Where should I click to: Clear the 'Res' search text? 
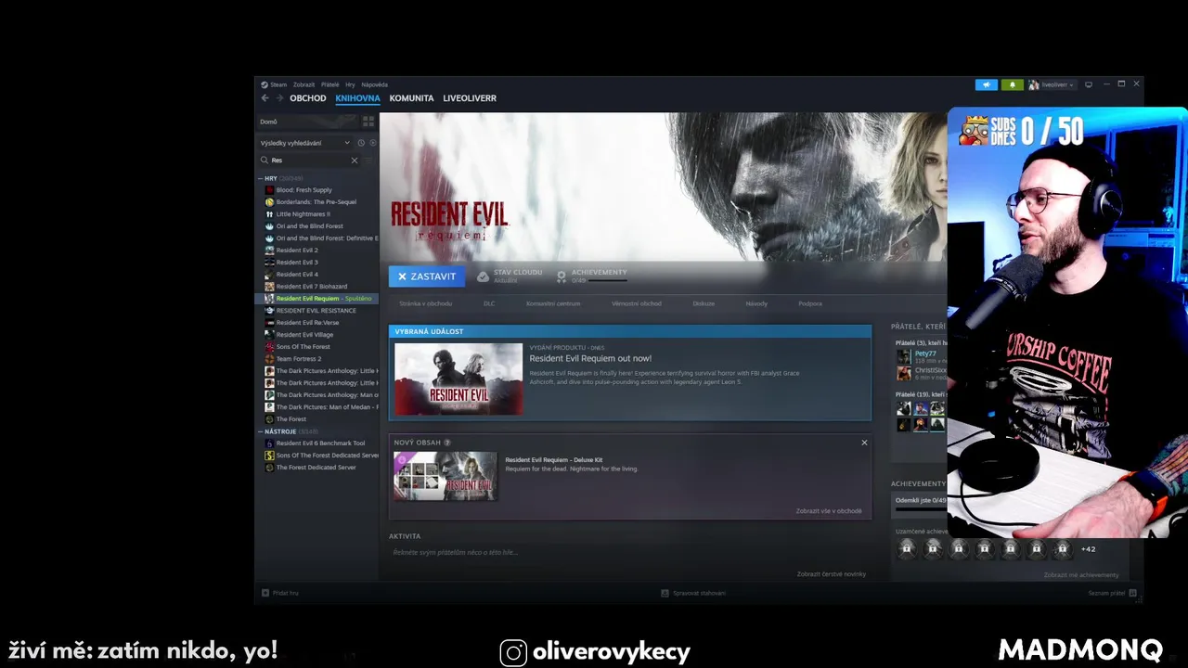click(x=354, y=161)
